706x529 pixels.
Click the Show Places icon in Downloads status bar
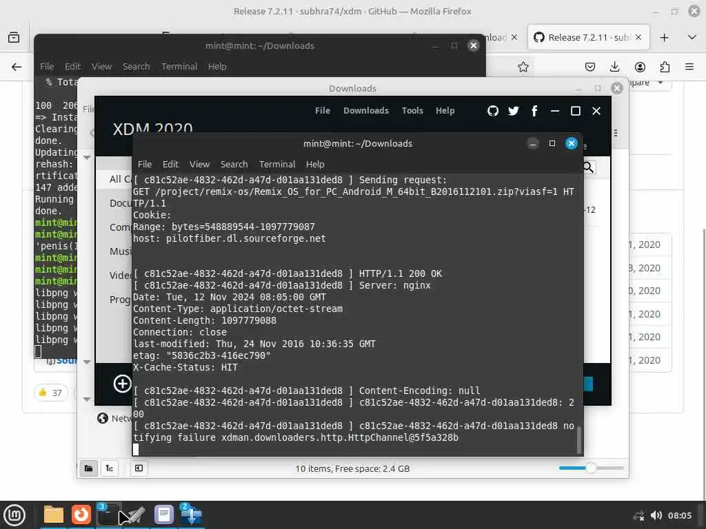[x=89, y=468]
